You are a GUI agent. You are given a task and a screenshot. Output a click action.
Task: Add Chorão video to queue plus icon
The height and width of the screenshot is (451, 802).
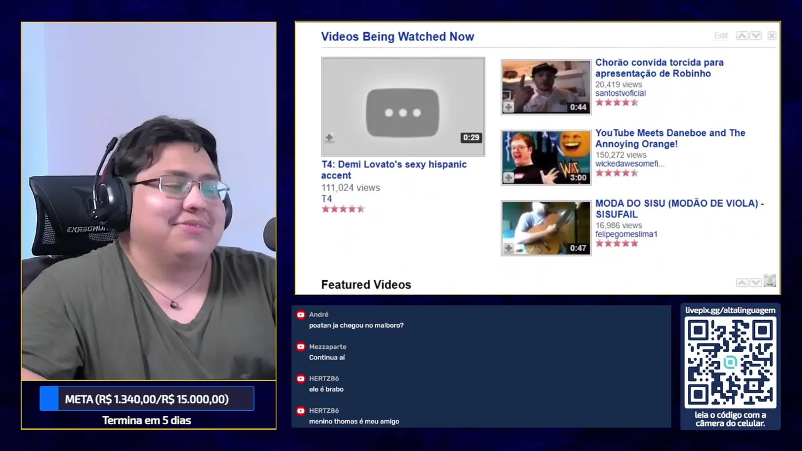coord(509,107)
